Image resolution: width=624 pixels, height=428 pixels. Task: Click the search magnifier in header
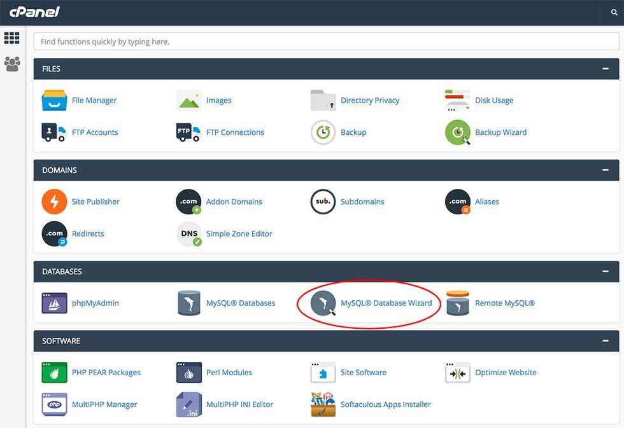614,12
